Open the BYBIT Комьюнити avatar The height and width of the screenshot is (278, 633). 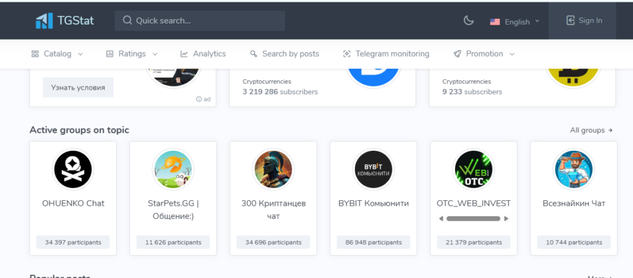point(373,169)
